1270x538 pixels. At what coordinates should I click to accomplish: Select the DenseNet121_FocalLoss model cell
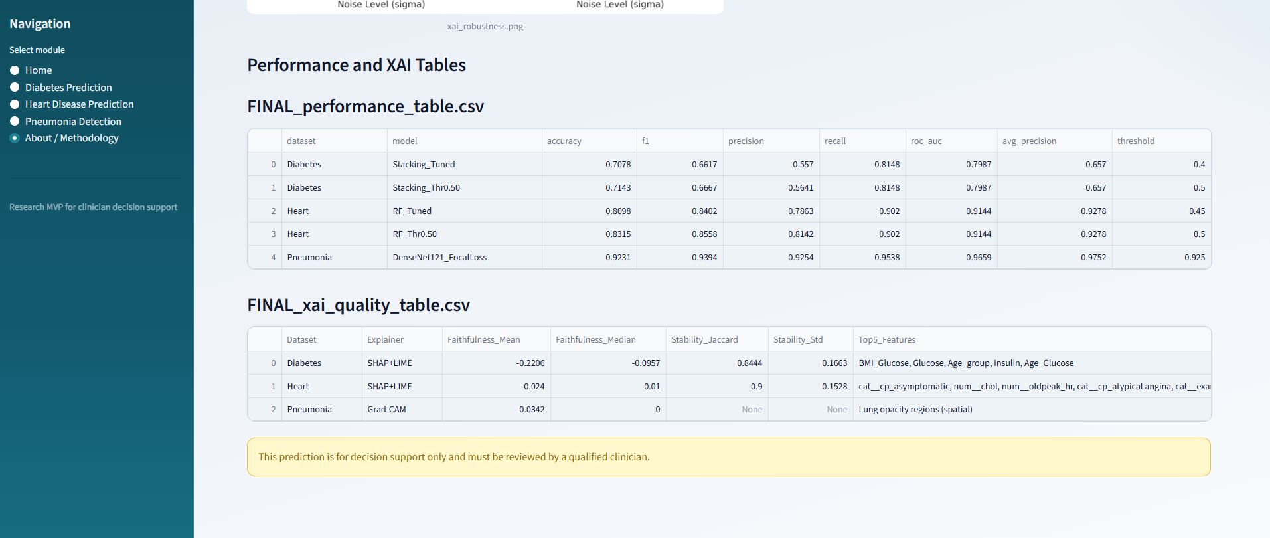(464, 257)
